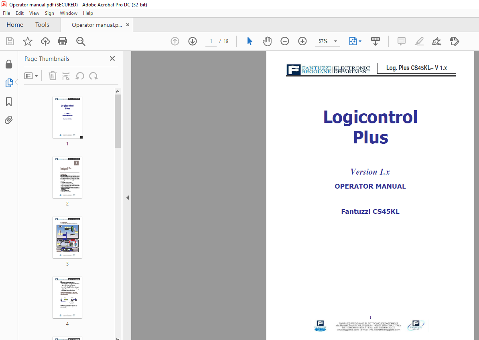Open the Attachments paperclip icon
This screenshot has height=340, width=479.
pyautogui.click(x=9, y=120)
